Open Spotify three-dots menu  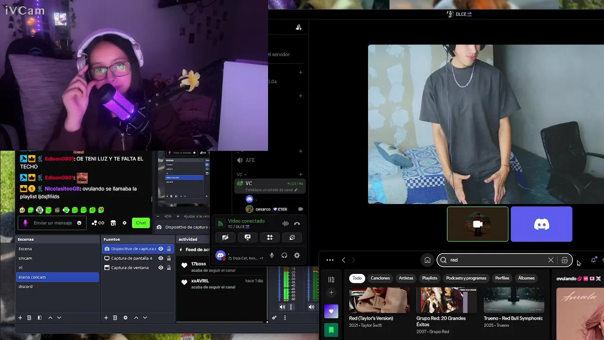[x=330, y=260]
